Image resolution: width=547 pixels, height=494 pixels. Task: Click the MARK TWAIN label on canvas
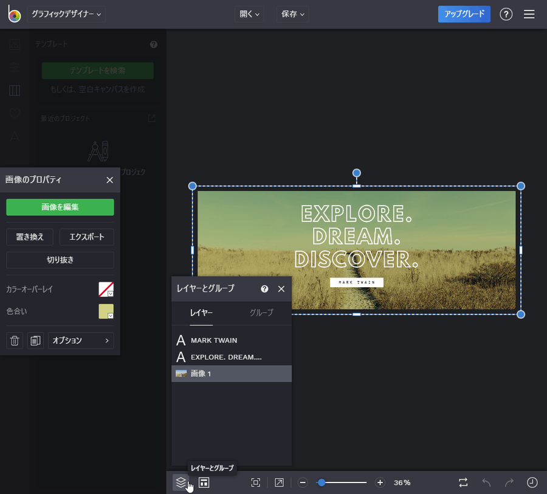(x=357, y=282)
